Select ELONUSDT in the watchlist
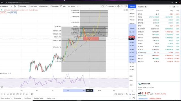This screenshot has height=101, width=181. pos(158,29)
